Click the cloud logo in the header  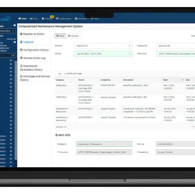coord(5,19)
